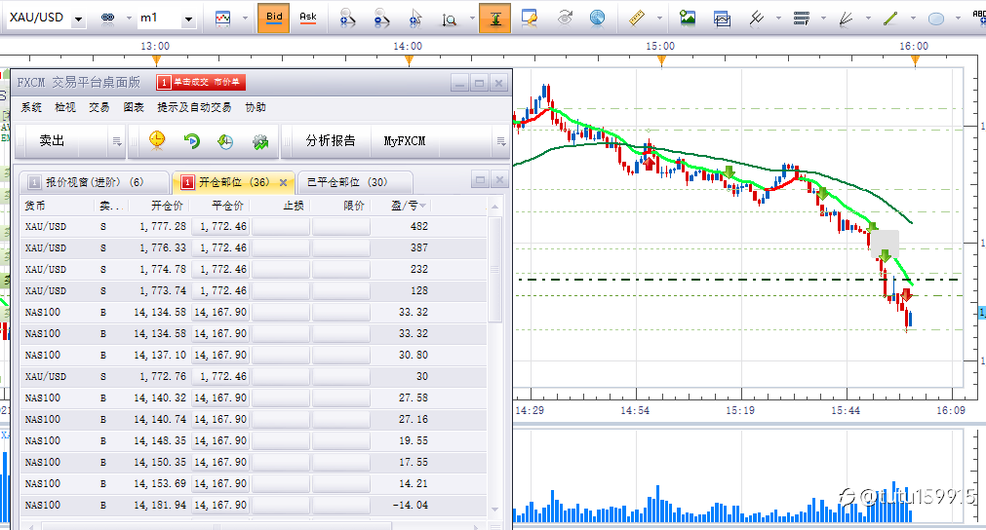986x530 pixels.
Task: Click the green refresh play icon
Action: [191, 141]
